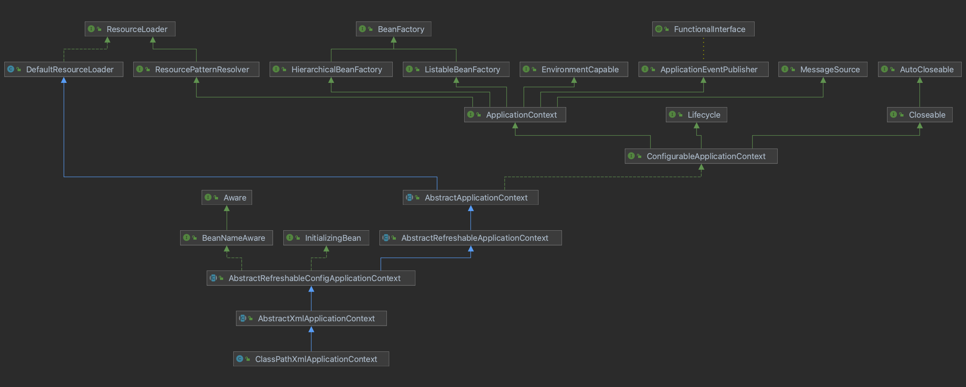Viewport: 966px width, 387px height.
Task: Select the EnvironmentCapable node label
Action: point(580,70)
